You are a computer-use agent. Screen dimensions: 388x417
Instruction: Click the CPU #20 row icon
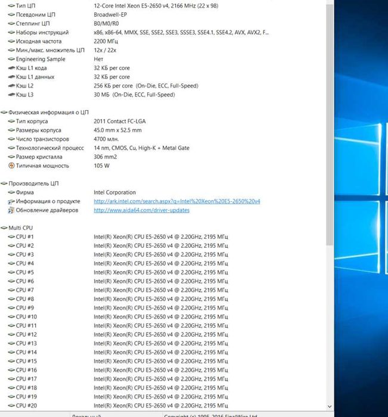(x=11, y=405)
